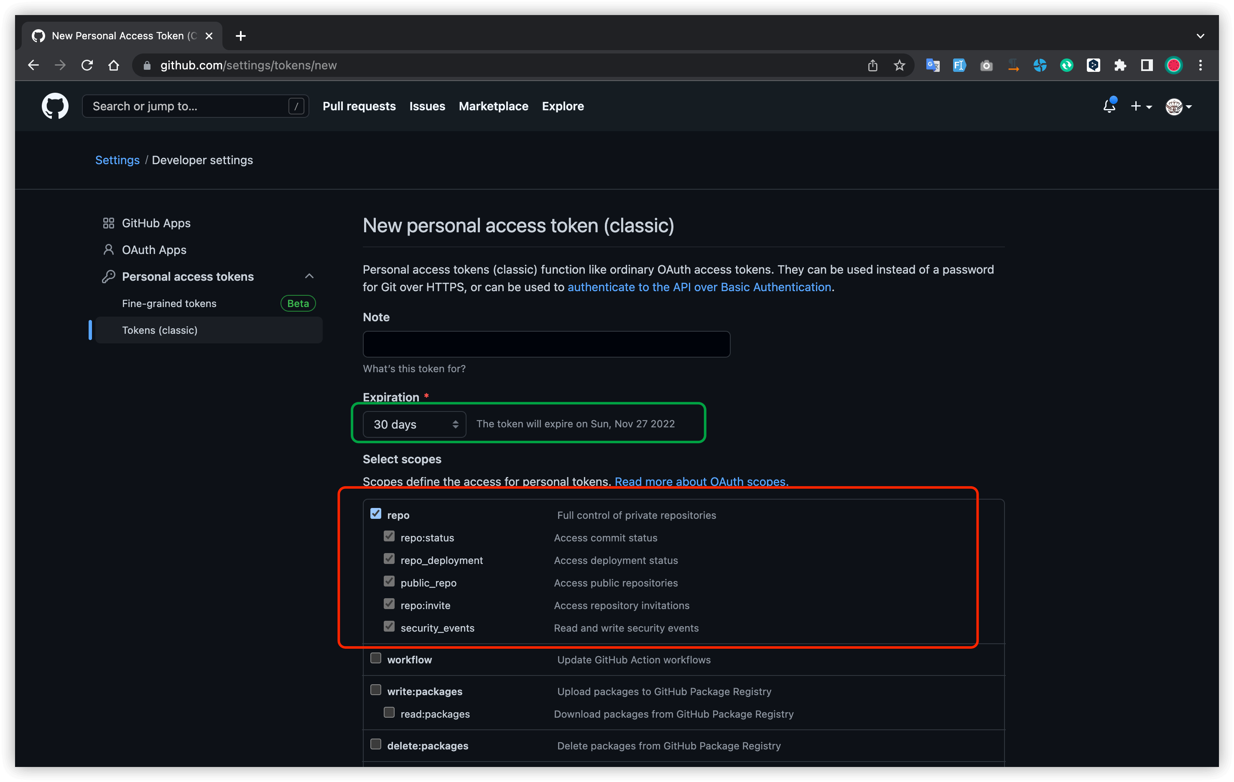This screenshot has width=1234, height=782.
Task: Click the browser forward arrow
Action: 61,66
